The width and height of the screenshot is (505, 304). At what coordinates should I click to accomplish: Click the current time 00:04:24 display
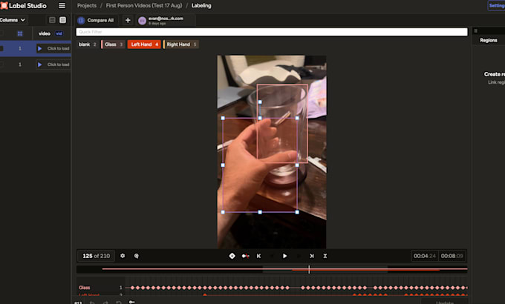[425, 256]
